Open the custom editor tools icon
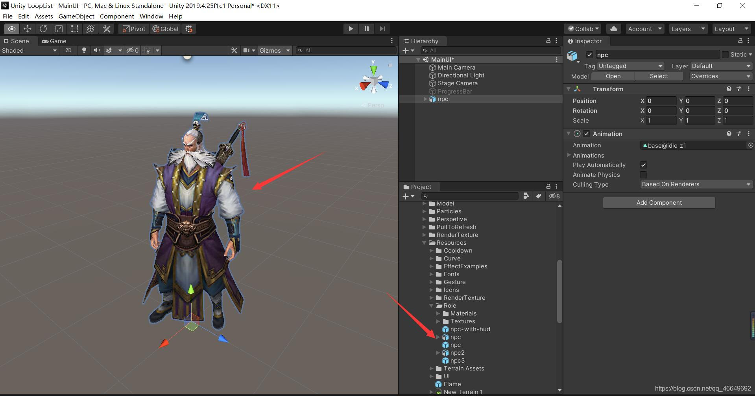The image size is (755, 396). [106, 29]
